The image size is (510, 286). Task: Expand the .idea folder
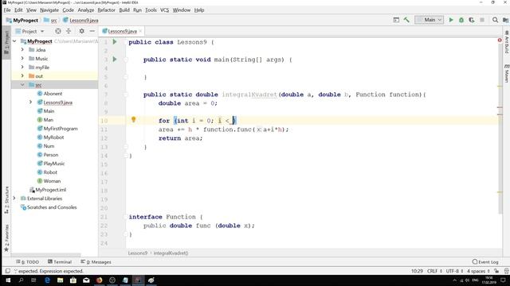click(x=22, y=49)
